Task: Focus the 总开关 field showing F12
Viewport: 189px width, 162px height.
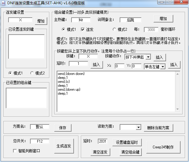Action: pos(40,141)
